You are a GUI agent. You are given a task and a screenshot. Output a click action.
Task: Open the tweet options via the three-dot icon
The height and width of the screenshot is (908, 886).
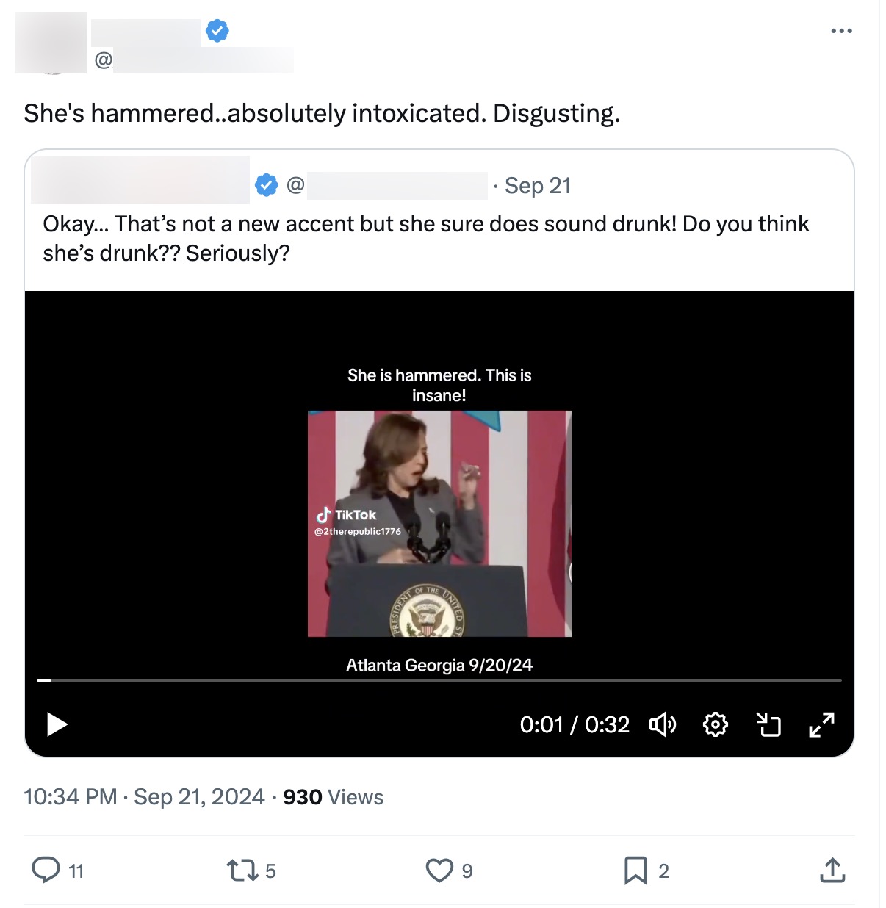click(x=840, y=30)
